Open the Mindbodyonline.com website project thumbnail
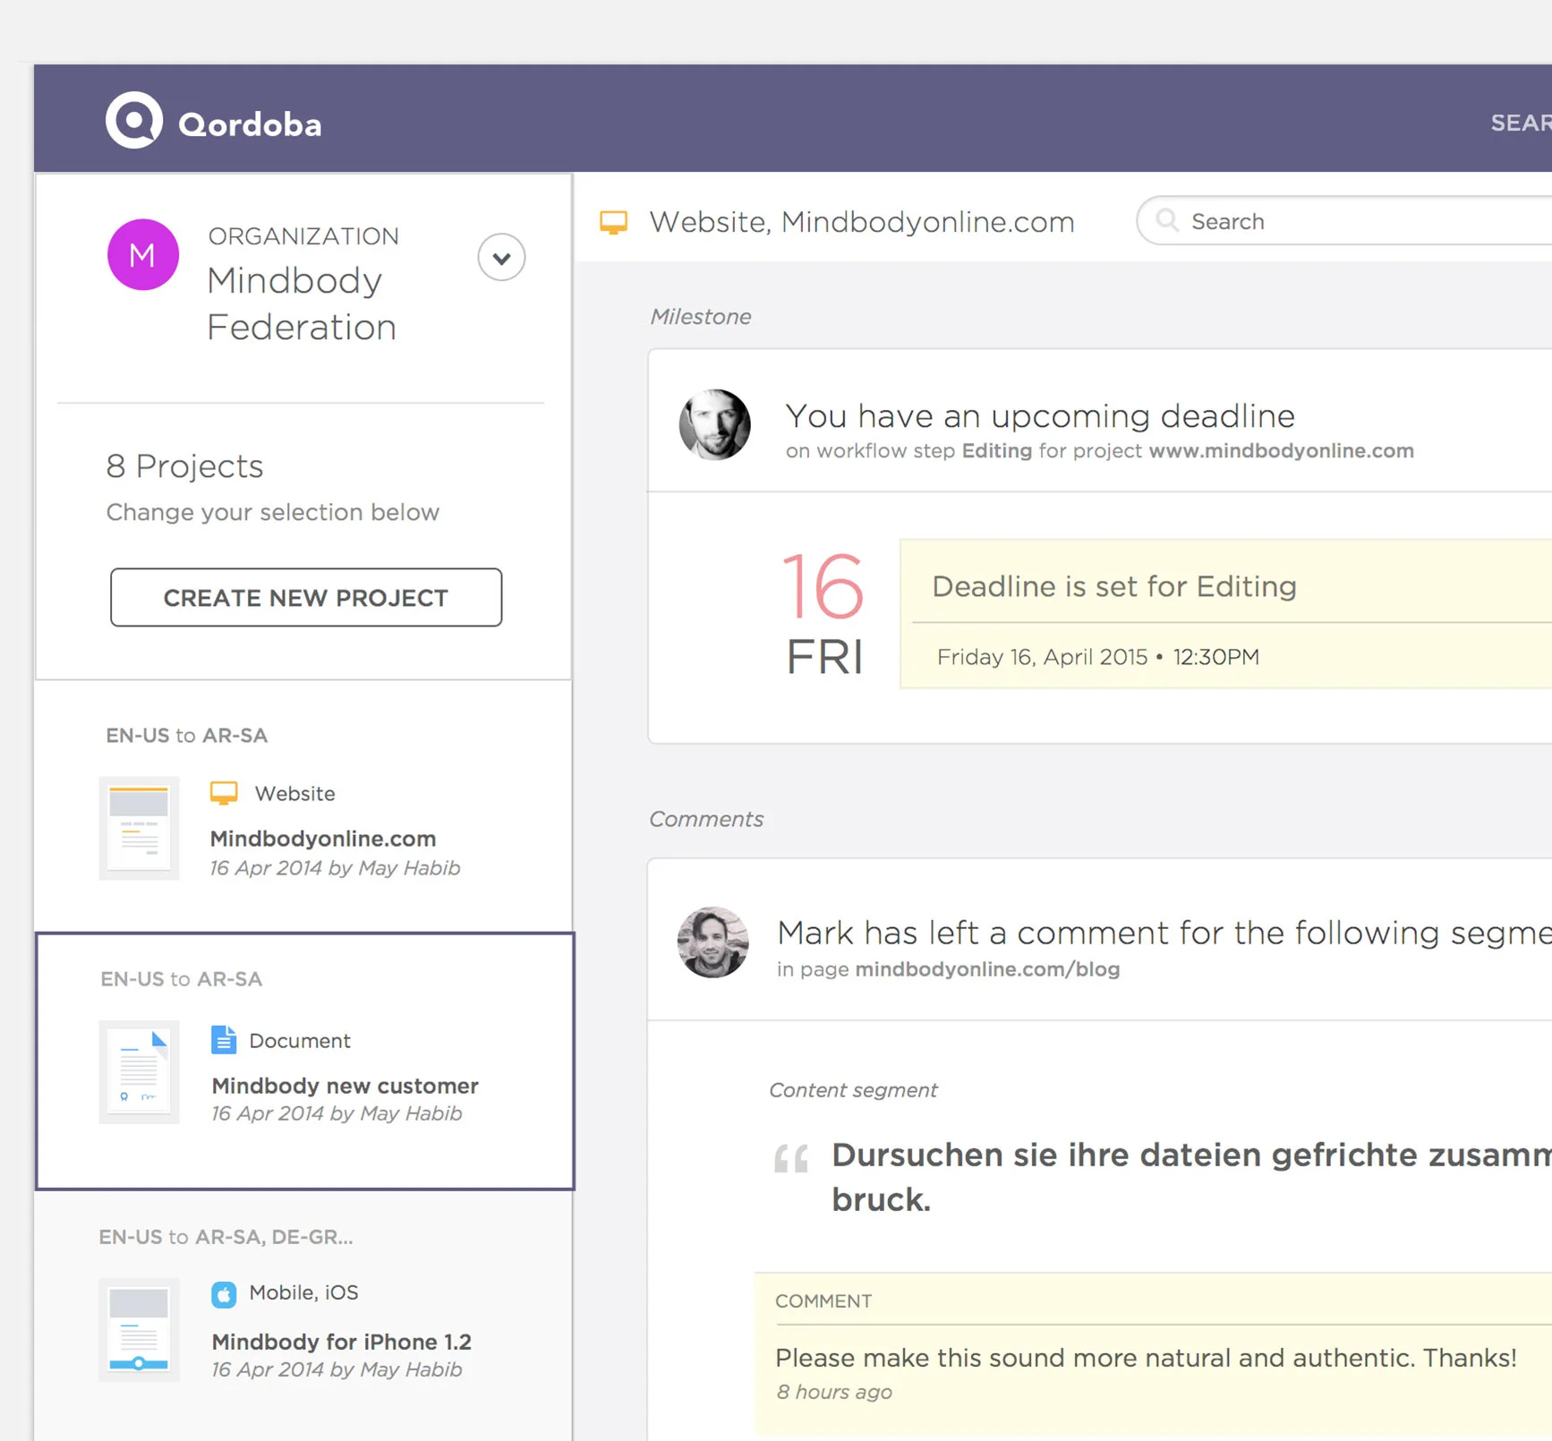 pyautogui.click(x=139, y=828)
